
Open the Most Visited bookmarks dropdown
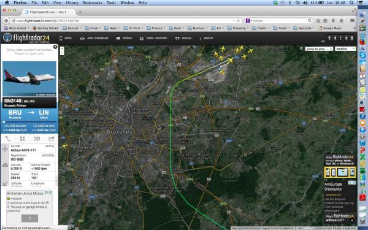(x=17, y=28)
